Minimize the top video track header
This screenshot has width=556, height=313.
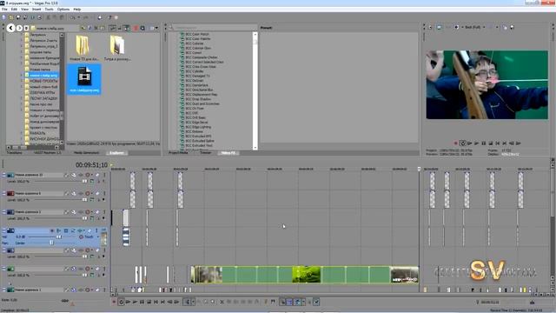click(x=3, y=175)
